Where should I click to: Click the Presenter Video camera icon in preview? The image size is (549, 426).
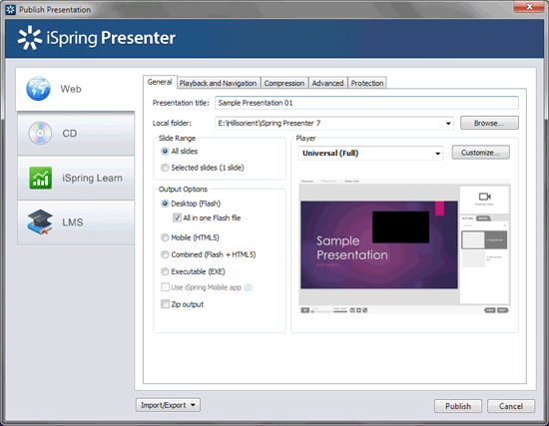point(484,197)
